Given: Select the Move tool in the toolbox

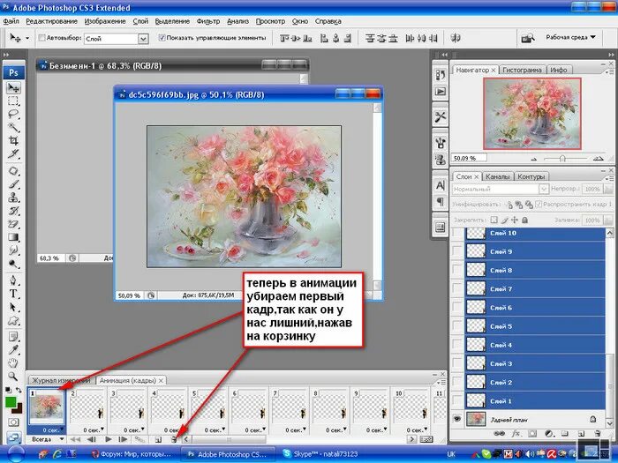Looking at the screenshot, I should (x=14, y=87).
